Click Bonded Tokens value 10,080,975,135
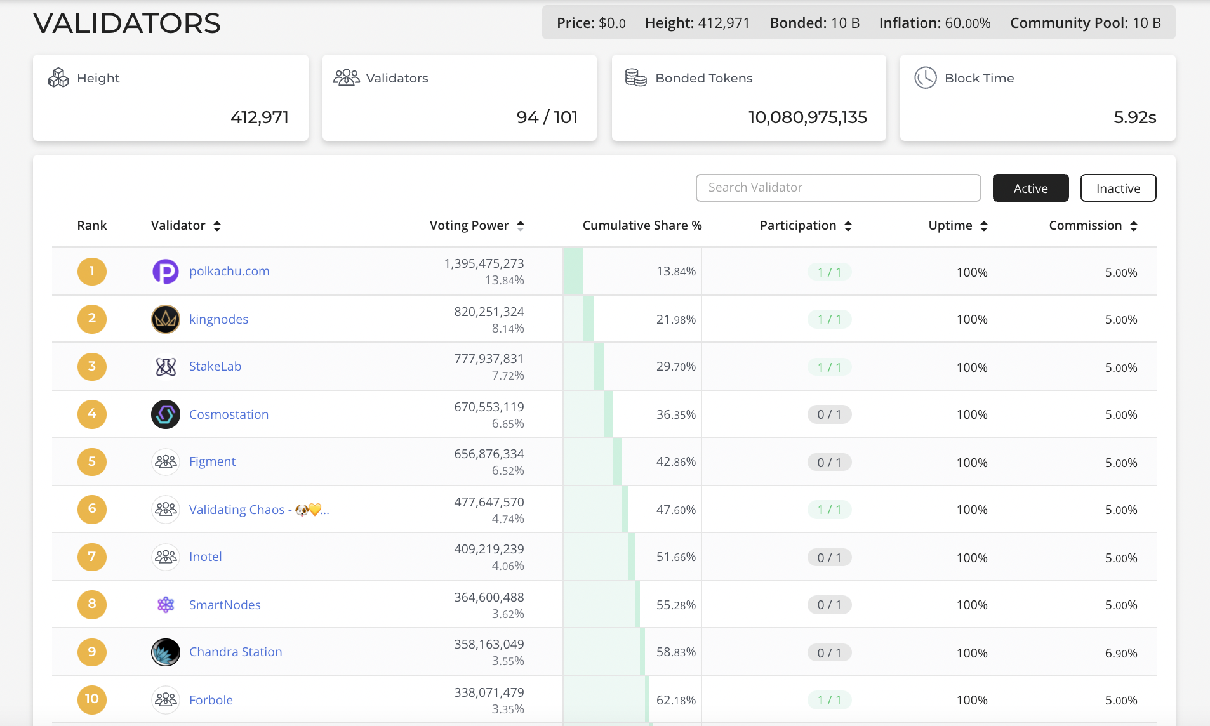This screenshot has width=1210, height=726. [808, 117]
